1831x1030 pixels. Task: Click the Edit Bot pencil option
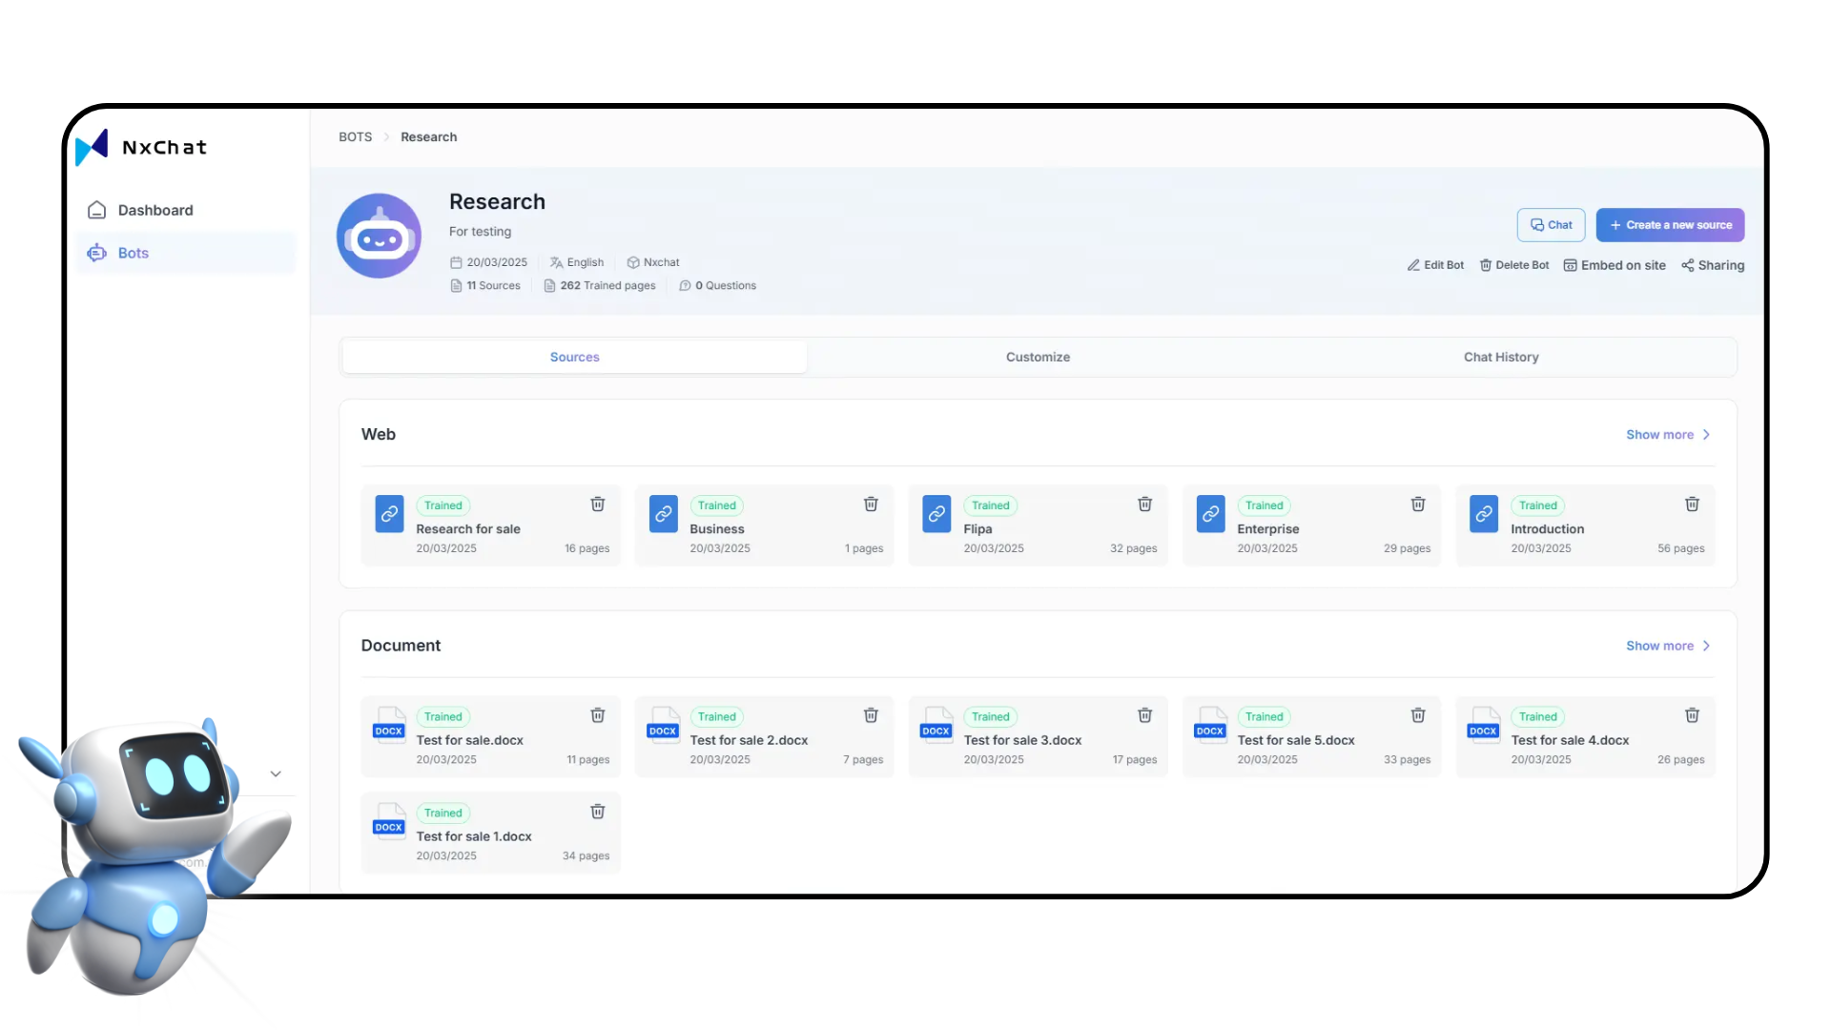[x=1435, y=265]
